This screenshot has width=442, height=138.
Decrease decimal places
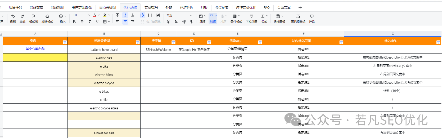click(x=191, y=22)
